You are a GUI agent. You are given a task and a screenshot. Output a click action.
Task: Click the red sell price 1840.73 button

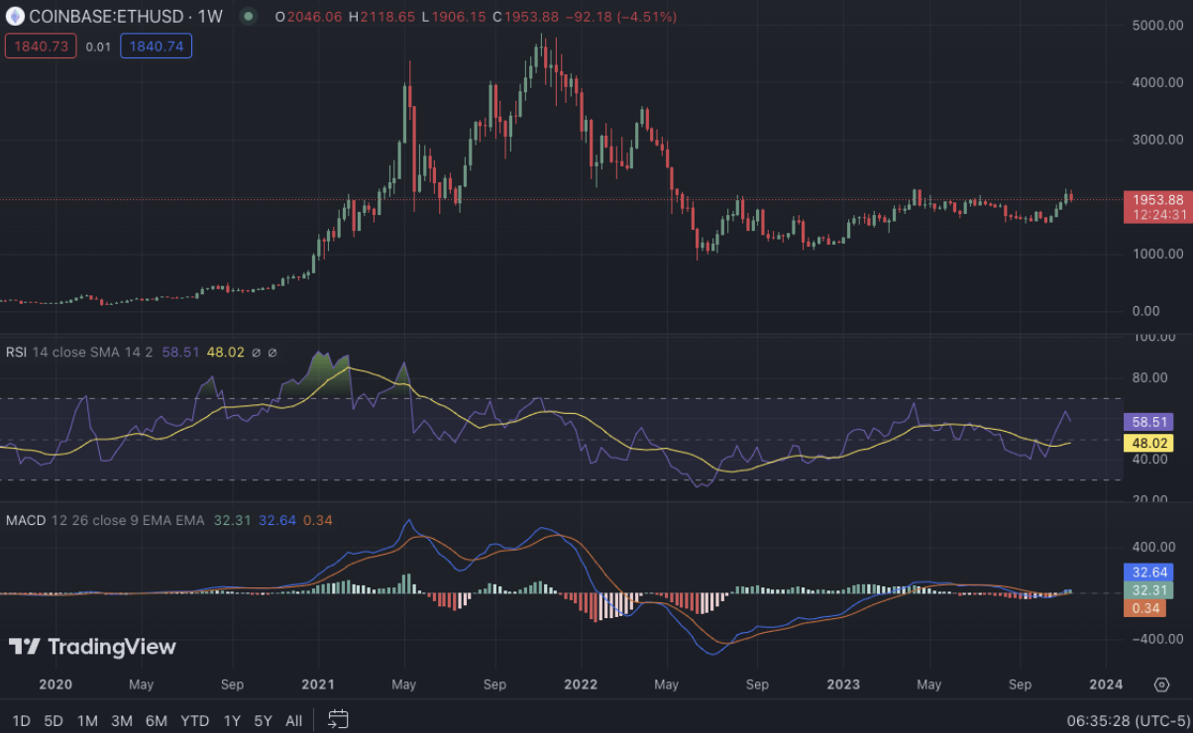click(x=41, y=46)
